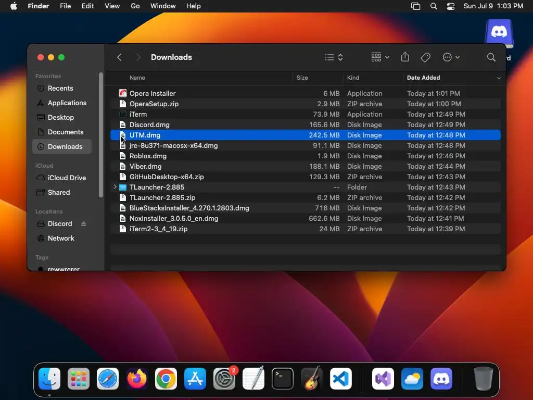Viewport: 533px width, 400px height.
Task: Open the Help menu
Action: 194,6
